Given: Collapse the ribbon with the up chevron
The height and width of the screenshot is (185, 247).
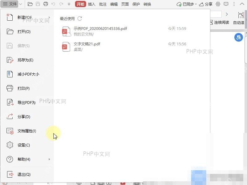Looking at the screenshot, I should pyautogui.click(x=242, y=4).
